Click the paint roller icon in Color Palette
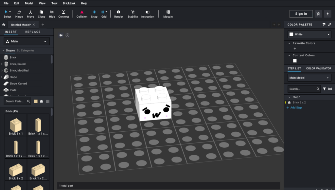 click(324, 25)
